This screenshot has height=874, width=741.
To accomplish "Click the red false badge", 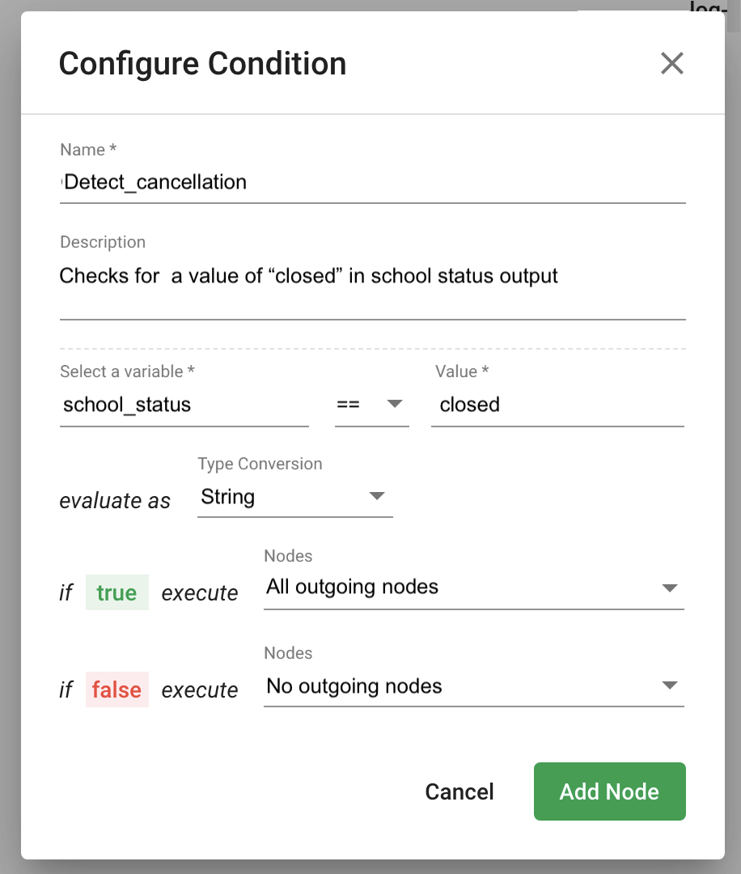I will [116, 689].
